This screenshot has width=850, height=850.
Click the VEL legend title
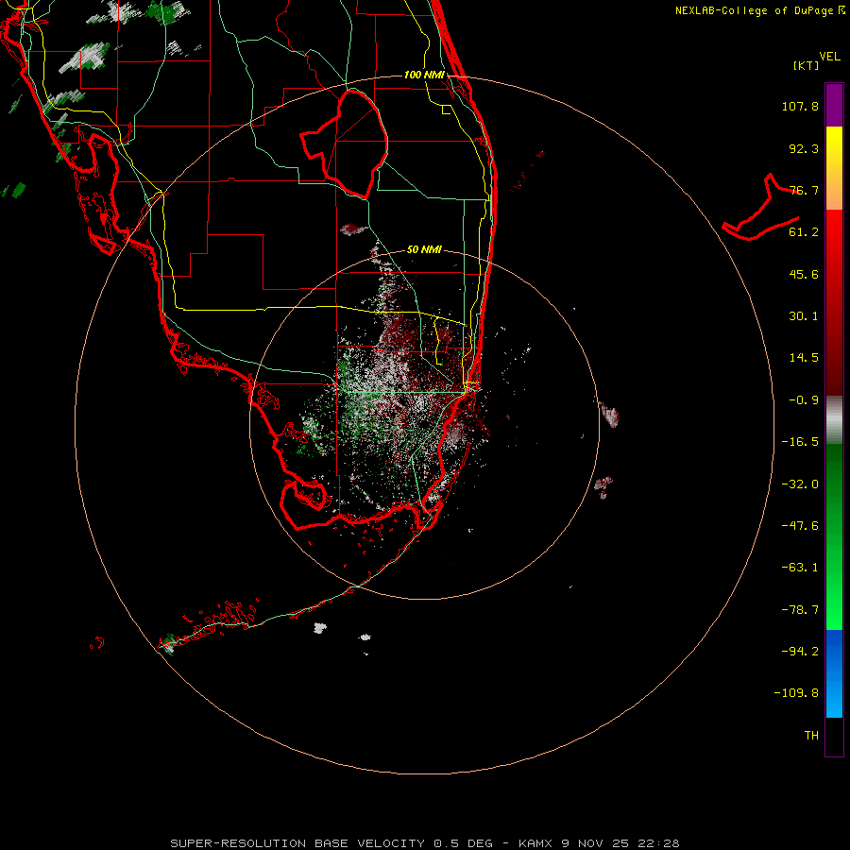tap(829, 57)
